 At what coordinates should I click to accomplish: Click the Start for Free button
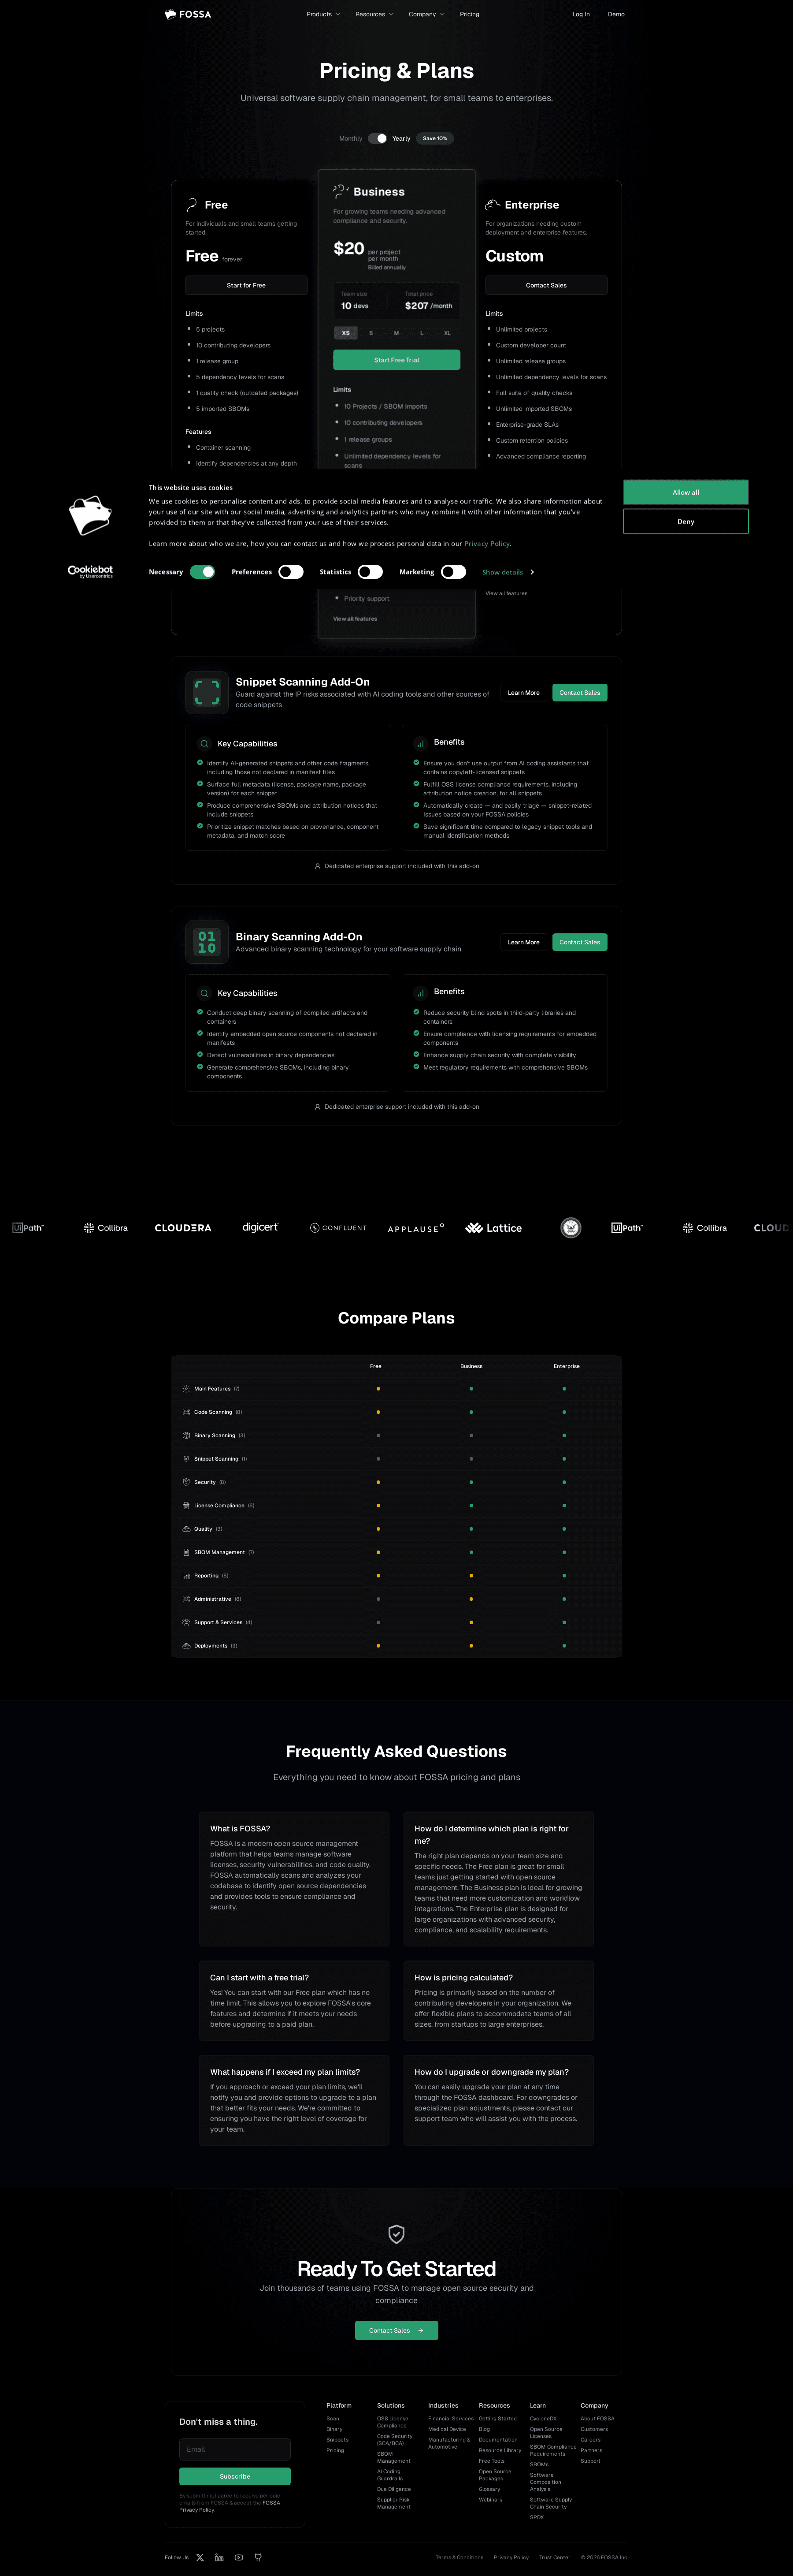[246, 285]
